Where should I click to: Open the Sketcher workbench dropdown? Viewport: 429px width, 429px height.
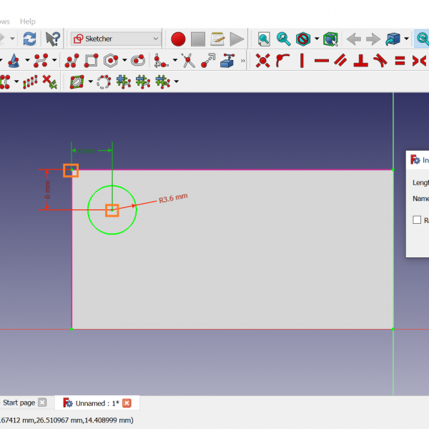point(116,39)
